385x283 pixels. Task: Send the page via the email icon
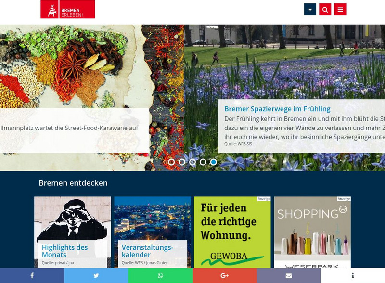pos(288,276)
